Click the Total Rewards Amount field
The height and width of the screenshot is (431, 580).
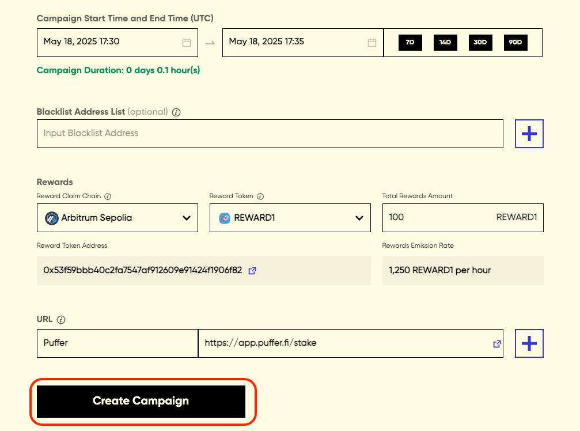pyautogui.click(x=438, y=218)
